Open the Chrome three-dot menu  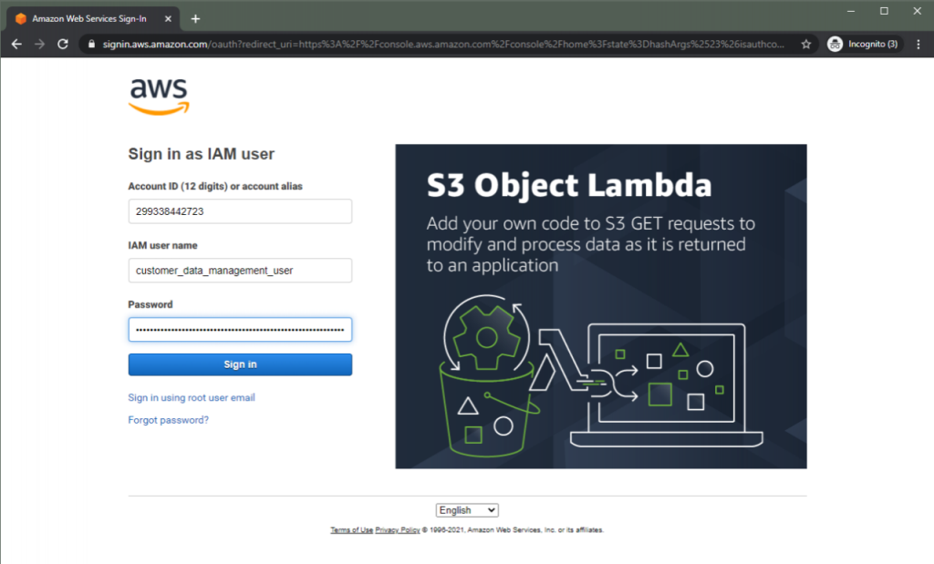[917, 42]
